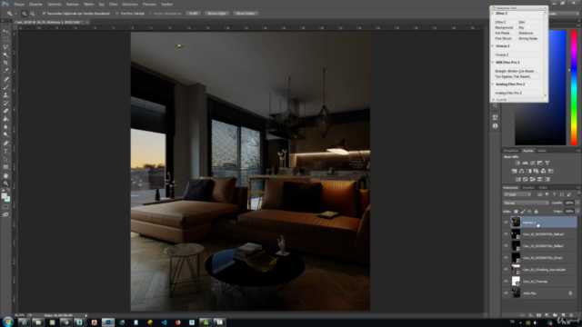Open the layer filter type dropdown
Screen dimensions: 582x327
pos(517,194)
